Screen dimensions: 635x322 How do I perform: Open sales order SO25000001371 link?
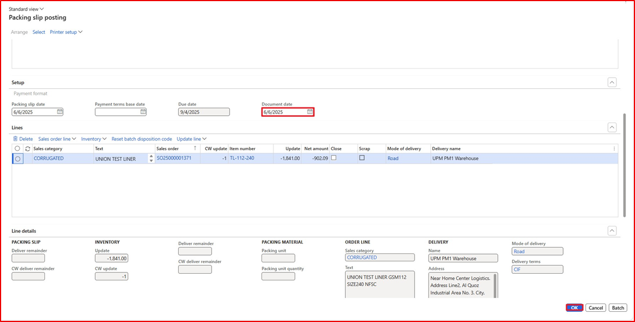pos(174,158)
